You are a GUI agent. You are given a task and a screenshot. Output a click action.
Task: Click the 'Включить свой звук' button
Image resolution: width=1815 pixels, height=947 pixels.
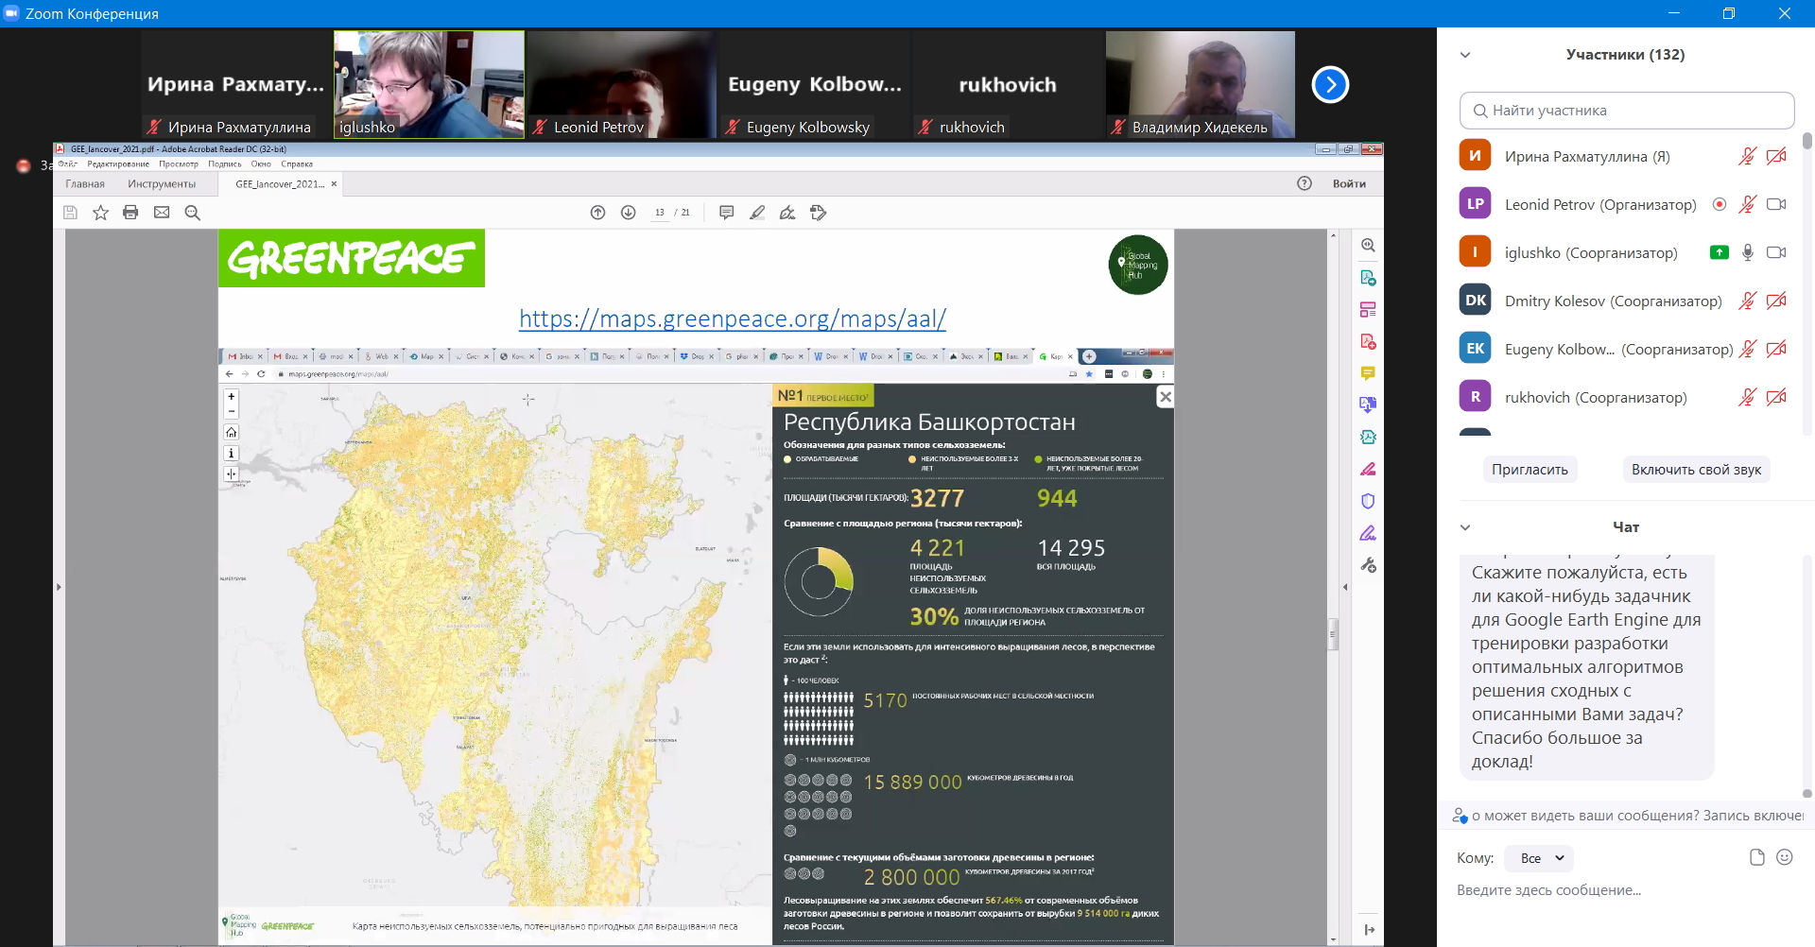click(1696, 470)
